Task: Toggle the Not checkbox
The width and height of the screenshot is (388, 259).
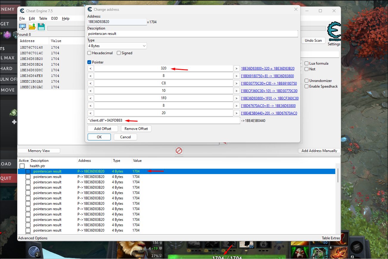Action: click(306, 69)
